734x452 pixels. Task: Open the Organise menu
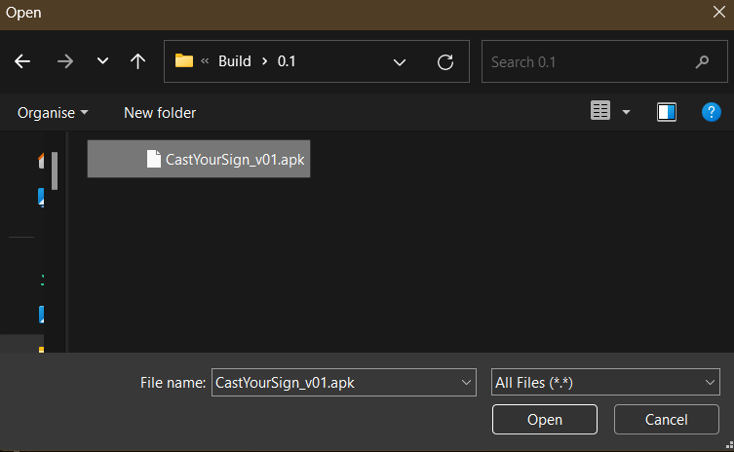pyautogui.click(x=53, y=112)
